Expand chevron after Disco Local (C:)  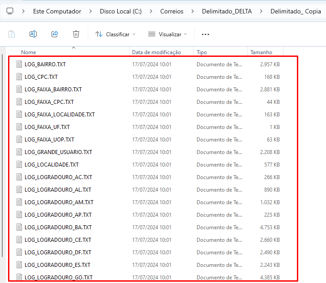pos(151,11)
